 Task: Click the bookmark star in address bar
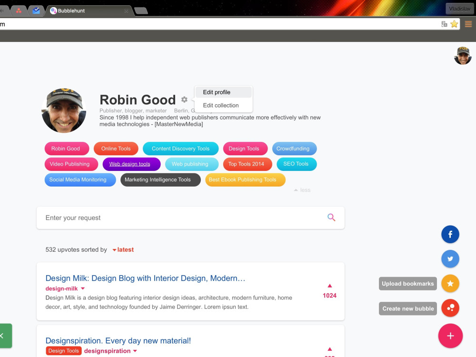454,24
